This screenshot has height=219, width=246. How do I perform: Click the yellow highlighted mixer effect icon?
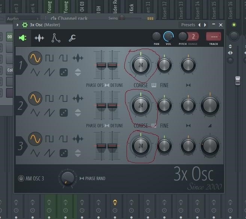tap(115, 203)
